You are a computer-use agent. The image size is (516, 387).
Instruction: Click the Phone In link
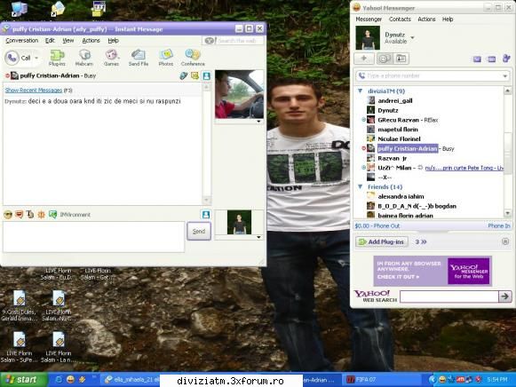point(499,225)
